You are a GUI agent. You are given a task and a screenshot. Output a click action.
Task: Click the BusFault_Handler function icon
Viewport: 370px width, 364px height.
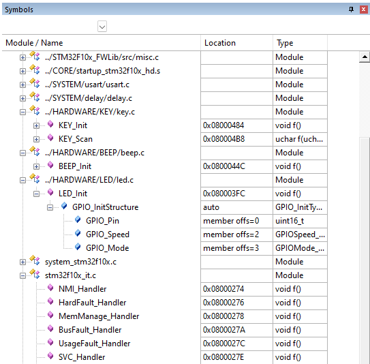pyautogui.click(x=50, y=329)
